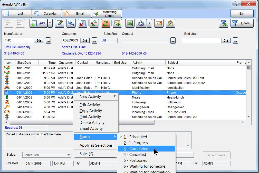Expand the printer dropdown arrow
This screenshot has height=173, width=259.
pos(149,23)
